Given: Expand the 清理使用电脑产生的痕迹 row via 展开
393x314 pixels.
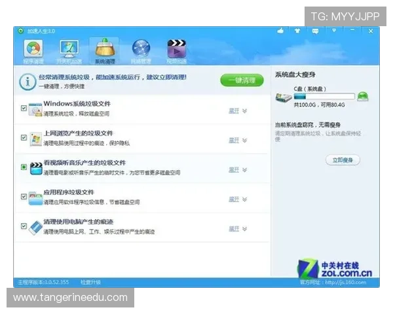Looking at the screenshot, I should click(238, 228).
